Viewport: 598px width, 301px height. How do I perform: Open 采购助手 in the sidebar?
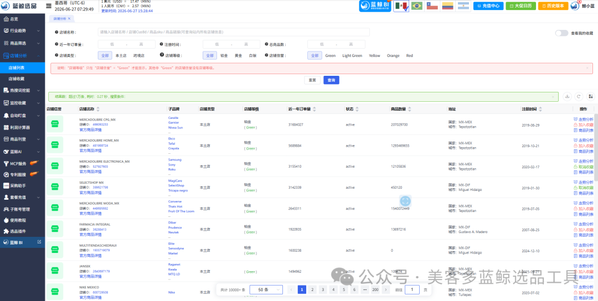pos(22,185)
